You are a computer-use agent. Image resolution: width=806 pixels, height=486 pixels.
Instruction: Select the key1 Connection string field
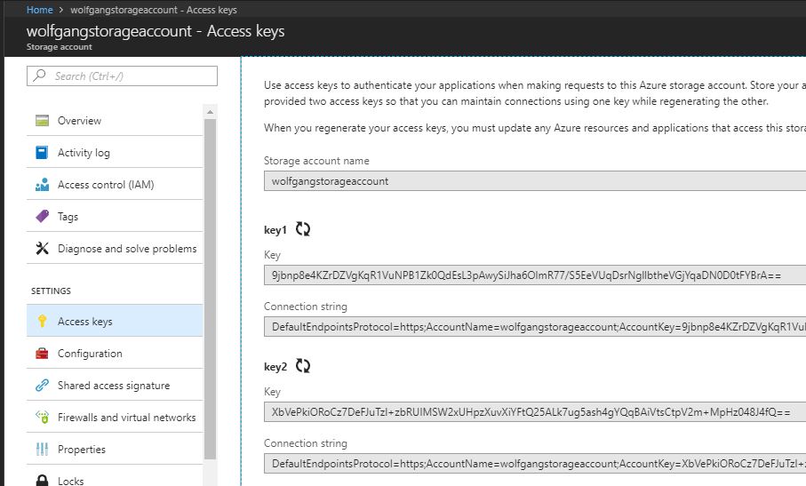click(x=535, y=327)
